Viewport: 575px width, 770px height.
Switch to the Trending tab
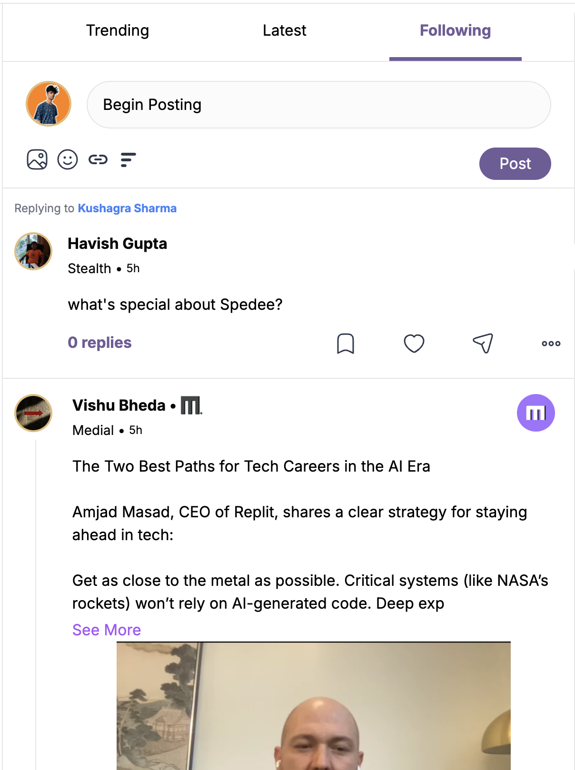point(118,31)
